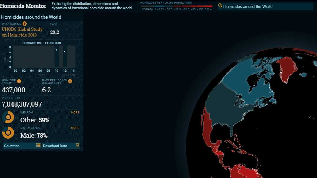317x178 pixels.
Task: Show MORE details for Victim Gender
Action: point(75,128)
